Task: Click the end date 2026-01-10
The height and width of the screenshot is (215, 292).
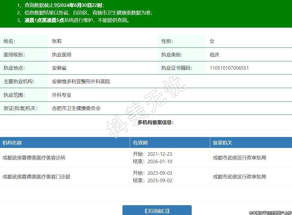Action: (160, 161)
